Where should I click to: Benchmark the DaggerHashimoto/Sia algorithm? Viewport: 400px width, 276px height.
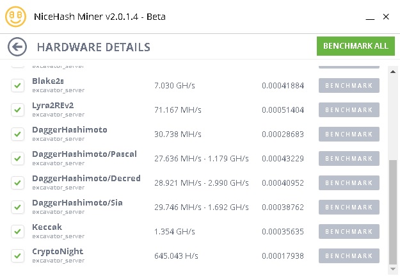coord(349,207)
